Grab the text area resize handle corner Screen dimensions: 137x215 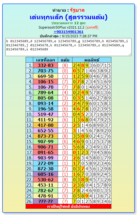click(x=130, y=55)
